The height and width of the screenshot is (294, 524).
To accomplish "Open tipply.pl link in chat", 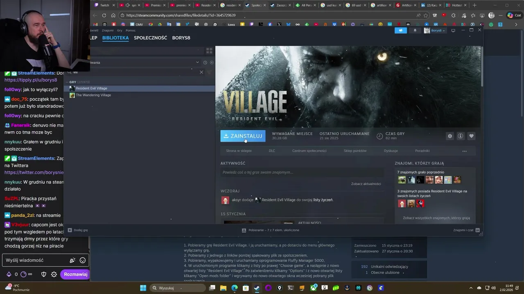I will click(x=31, y=80).
